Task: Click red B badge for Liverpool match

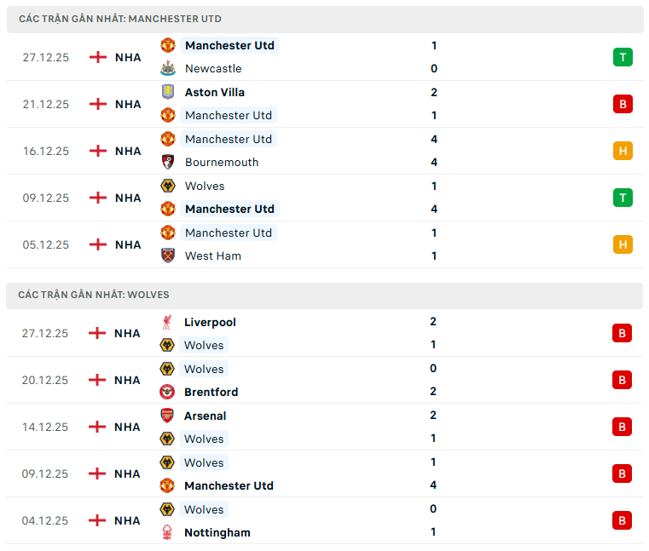Action: [x=622, y=333]
